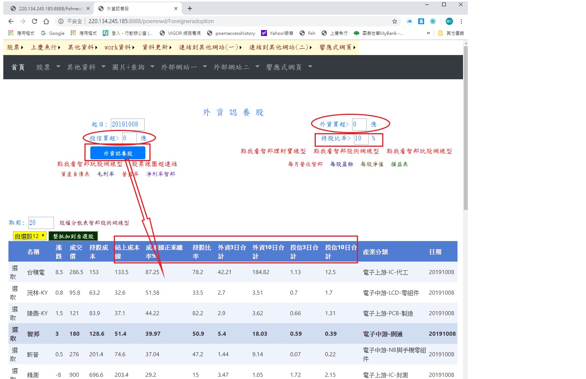This screenshot has width=586, height=379.
Task: Open 每股盈餘 link
Action: (341, 164)
